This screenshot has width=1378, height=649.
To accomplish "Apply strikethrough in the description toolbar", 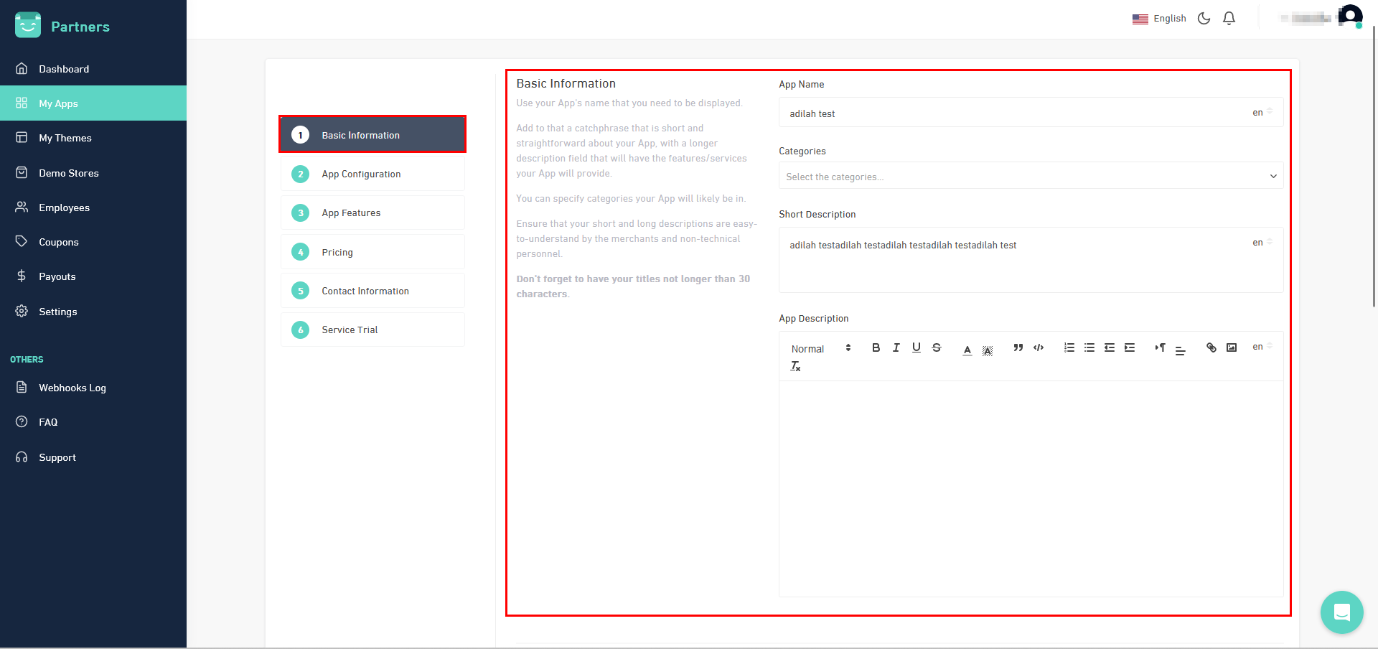I will (x=937, y=347).
